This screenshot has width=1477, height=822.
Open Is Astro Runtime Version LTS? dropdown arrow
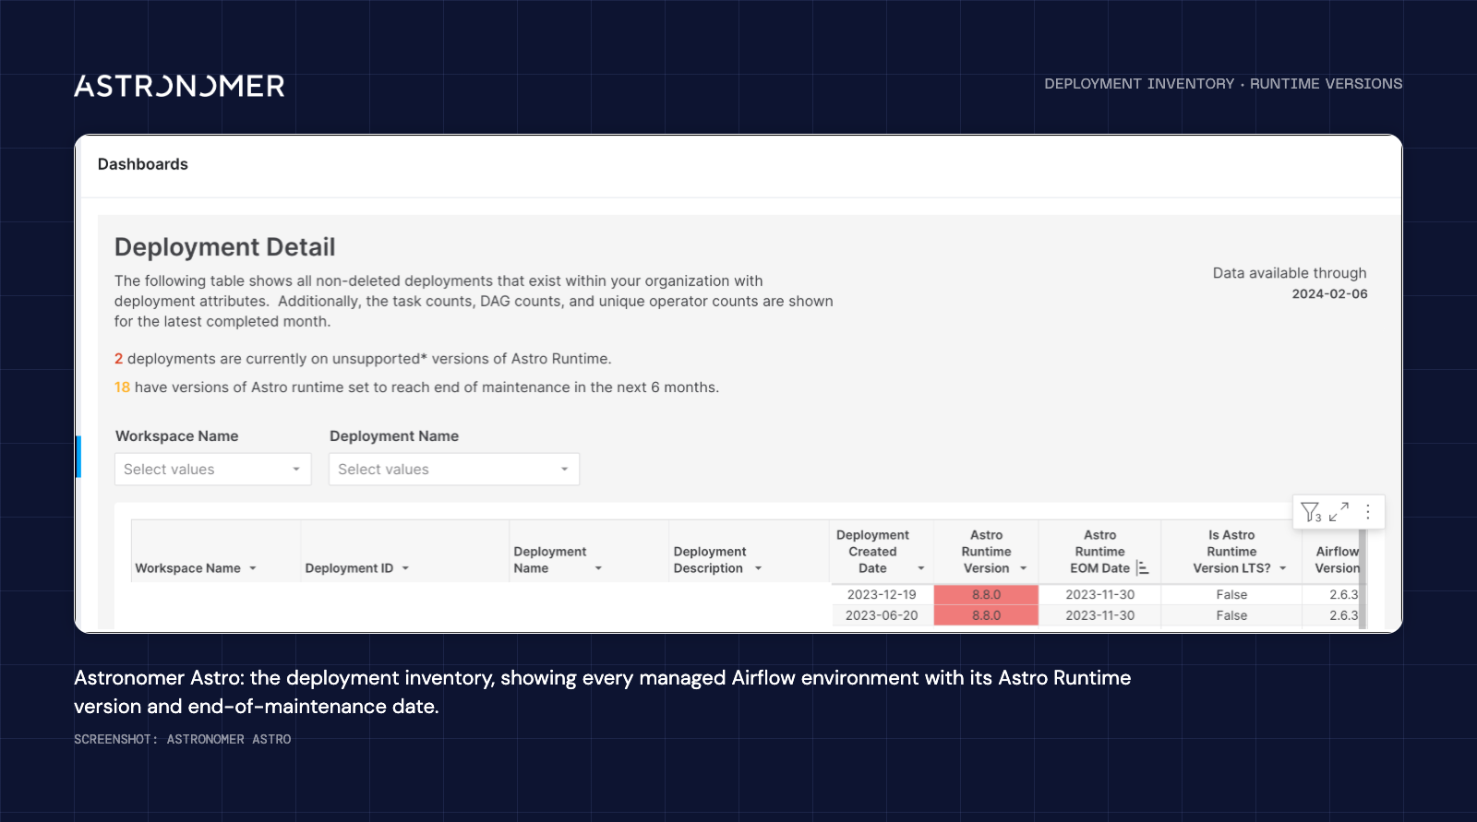click(1282, 568)
